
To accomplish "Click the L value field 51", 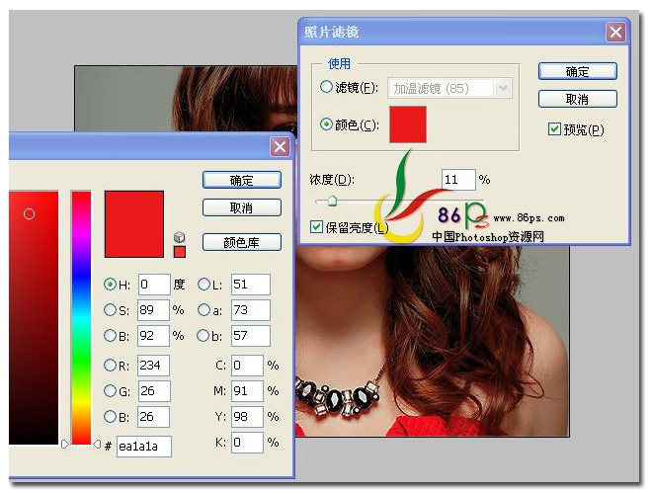I will pos(251,285).
